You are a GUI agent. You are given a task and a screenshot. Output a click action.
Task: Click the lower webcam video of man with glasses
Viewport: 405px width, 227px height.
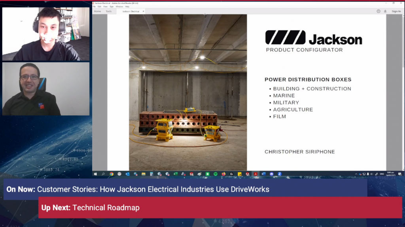[46, 89]
